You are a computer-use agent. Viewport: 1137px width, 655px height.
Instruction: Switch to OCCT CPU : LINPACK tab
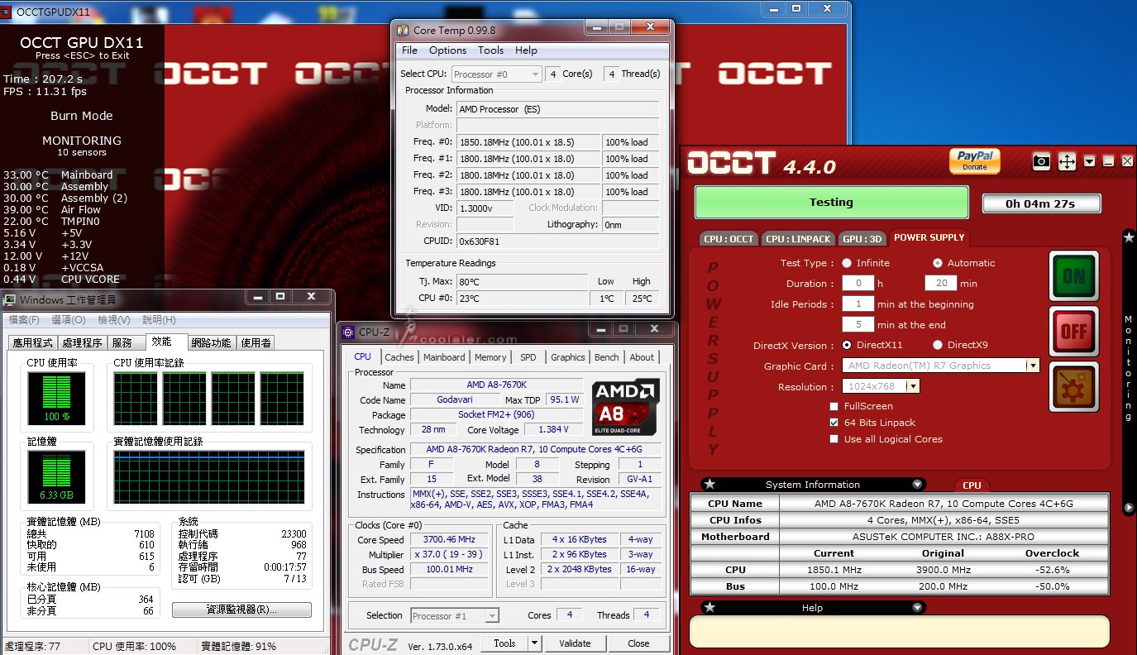[x=798, y=239]
